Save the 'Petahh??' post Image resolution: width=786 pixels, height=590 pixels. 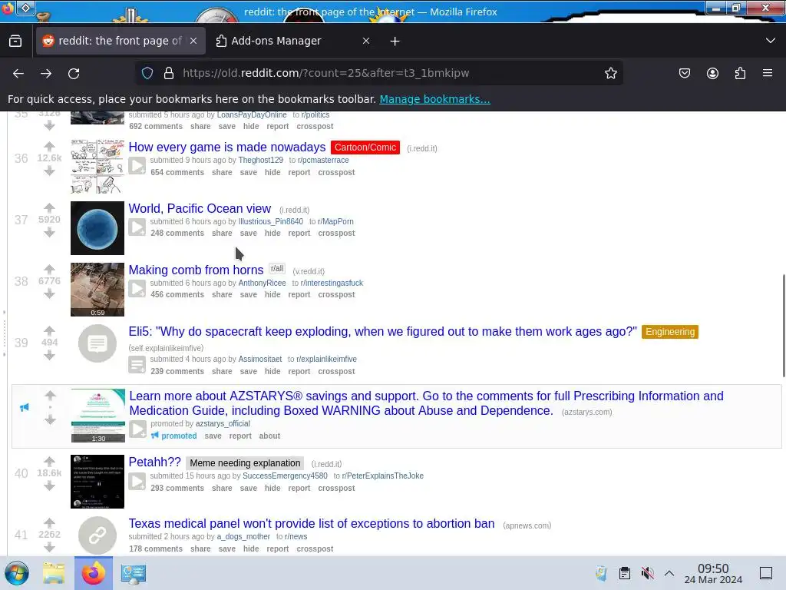pyautogui.click(x=248, y=488)
